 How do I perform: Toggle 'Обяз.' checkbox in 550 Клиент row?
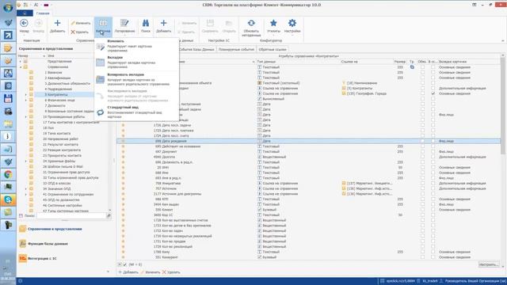coord(422,209)
